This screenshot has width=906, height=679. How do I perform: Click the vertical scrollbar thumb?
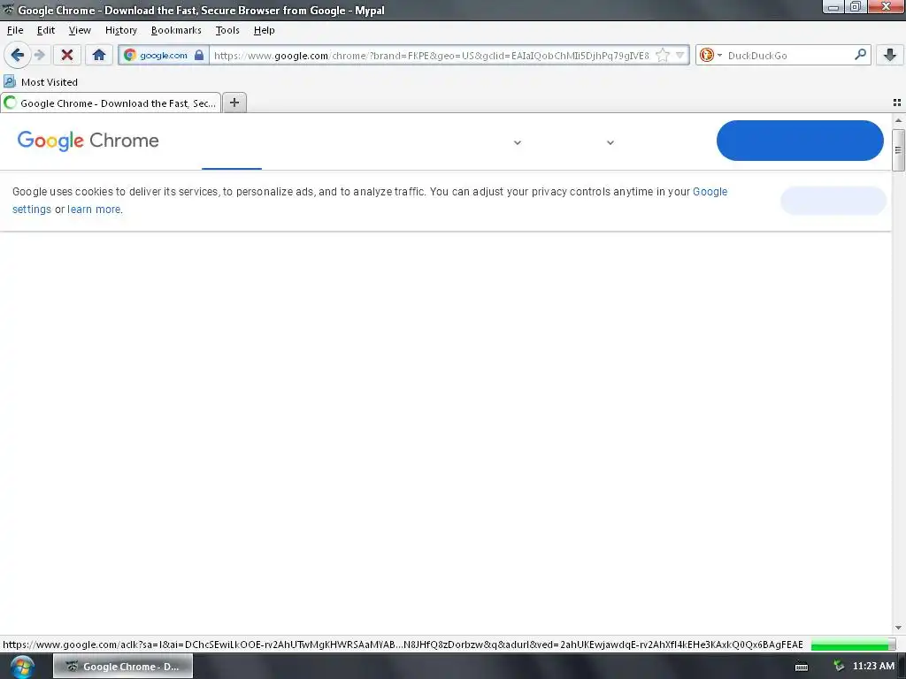click(898, 150)
